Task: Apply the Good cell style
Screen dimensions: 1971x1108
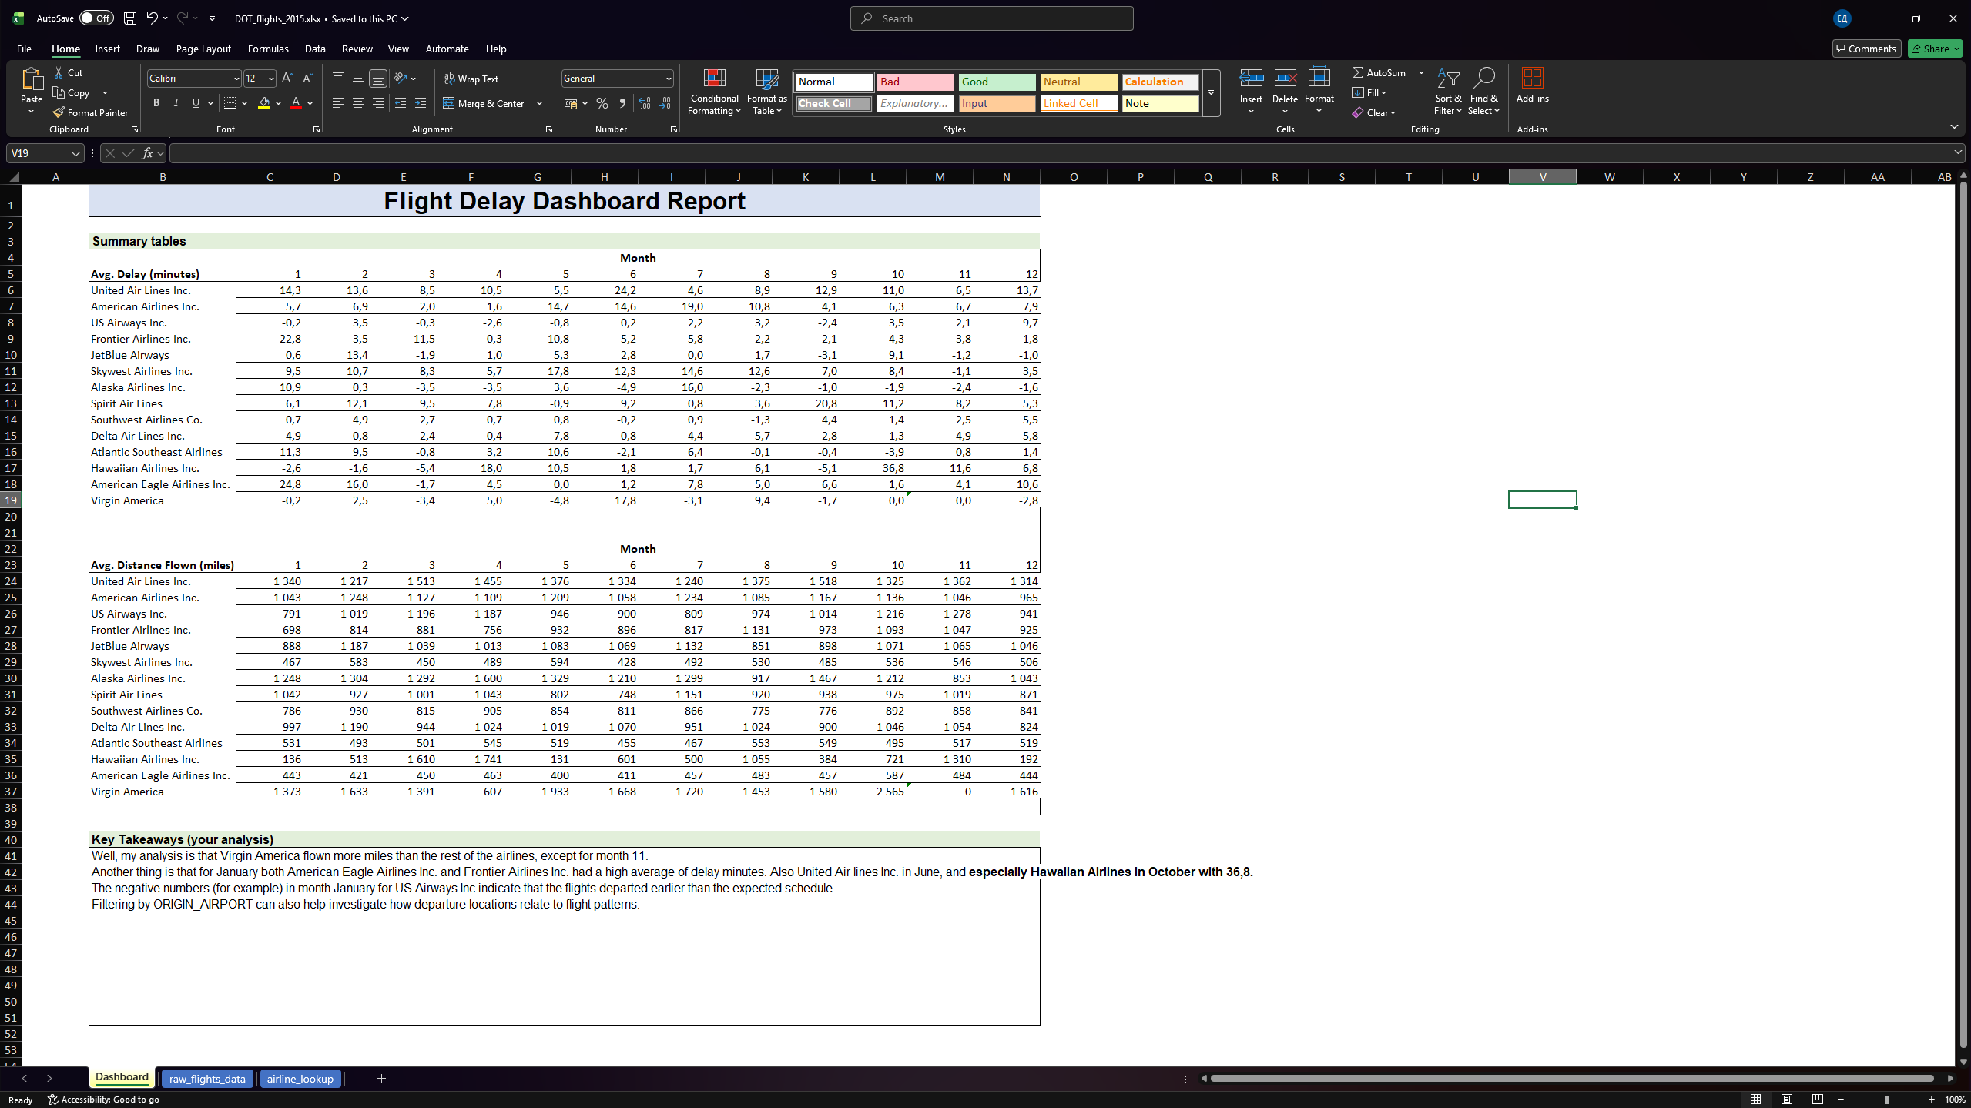Action: pyautogui.click(x=997, y=82)
